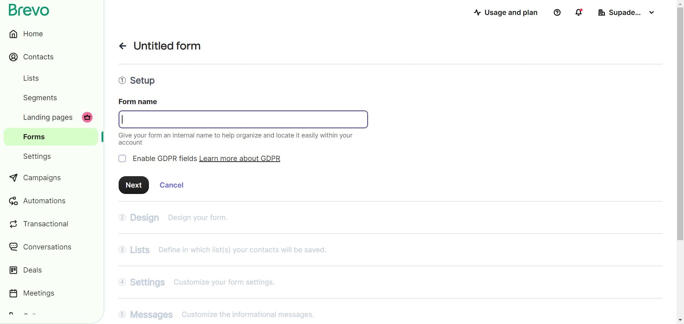
Task: Click Cancel to discard the form
Action: [171, 185]
